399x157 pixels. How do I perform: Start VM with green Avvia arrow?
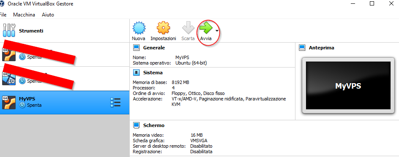pyautogui.click(x=206, y=28)
